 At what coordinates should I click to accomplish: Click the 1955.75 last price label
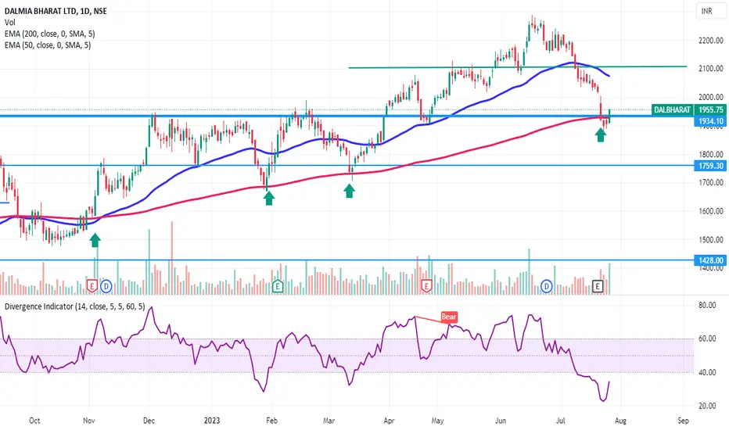[710, 109]
